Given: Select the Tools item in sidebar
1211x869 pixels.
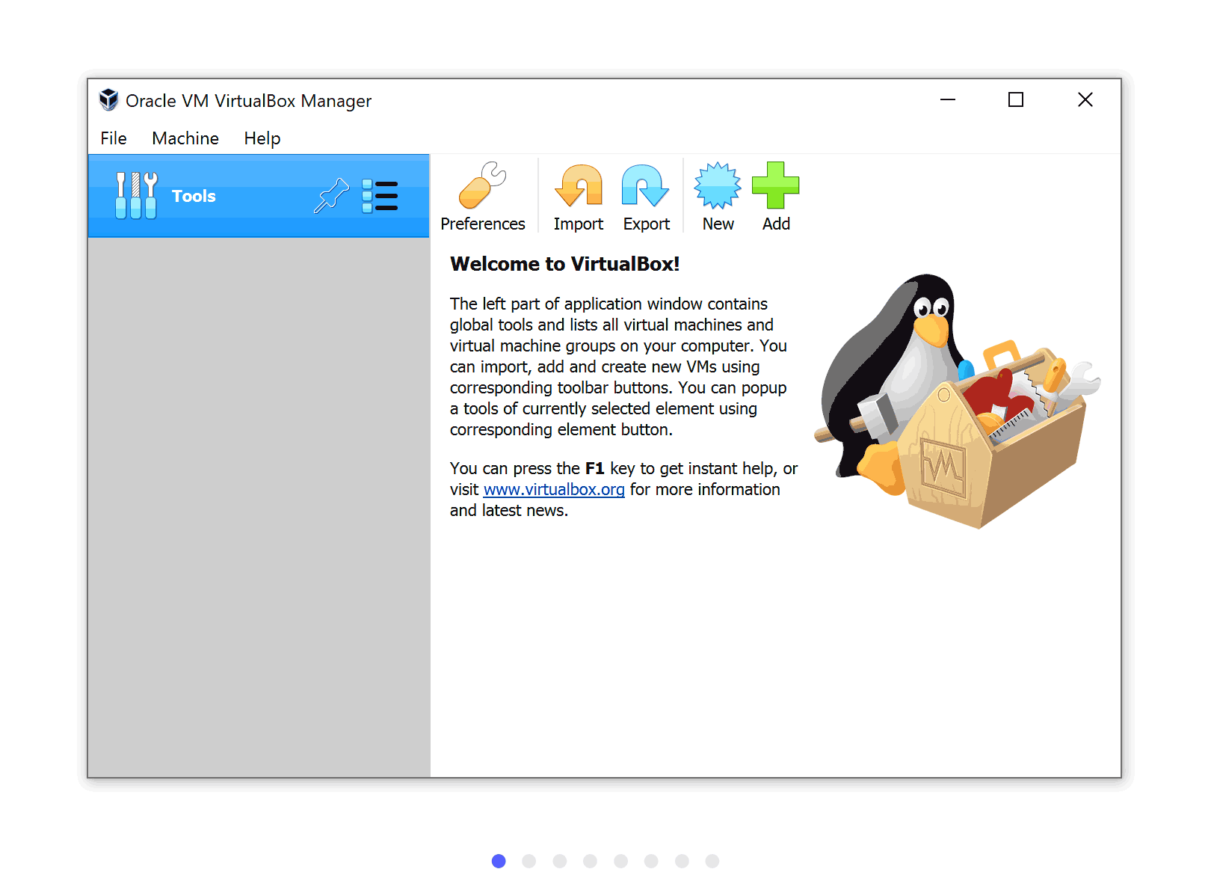Looking at the screenshot, I should click(259, 196).
